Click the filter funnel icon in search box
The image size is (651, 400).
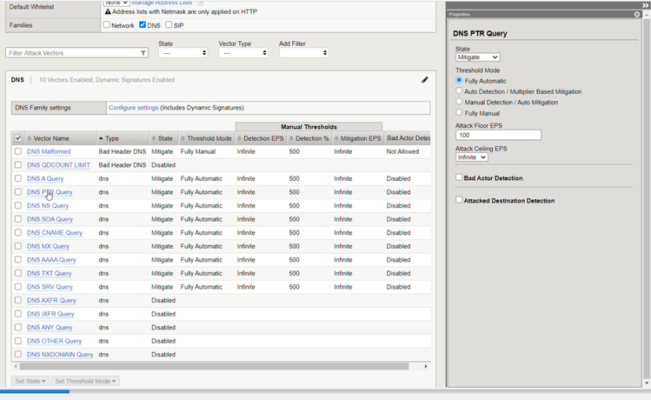pyautogui.click(x=143, y=53)
